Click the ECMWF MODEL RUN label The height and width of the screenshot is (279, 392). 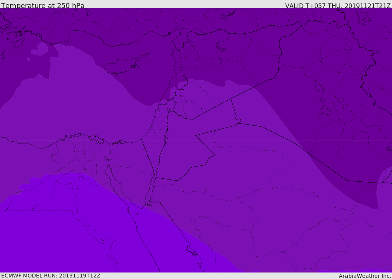coord(51,276)
